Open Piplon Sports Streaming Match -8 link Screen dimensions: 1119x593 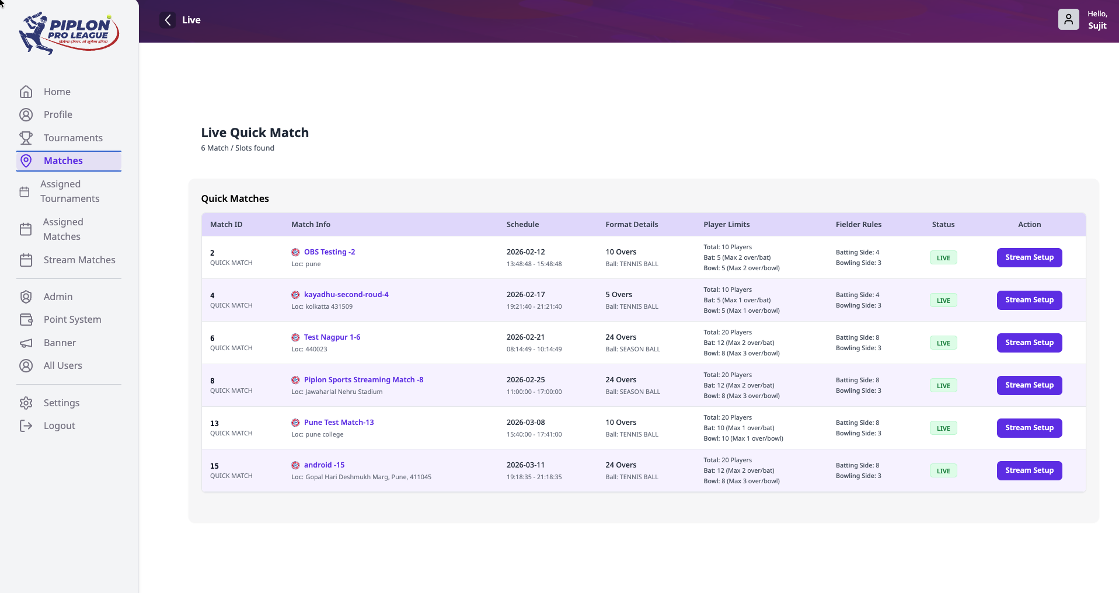pyautogui.click(x=364, y=380)
